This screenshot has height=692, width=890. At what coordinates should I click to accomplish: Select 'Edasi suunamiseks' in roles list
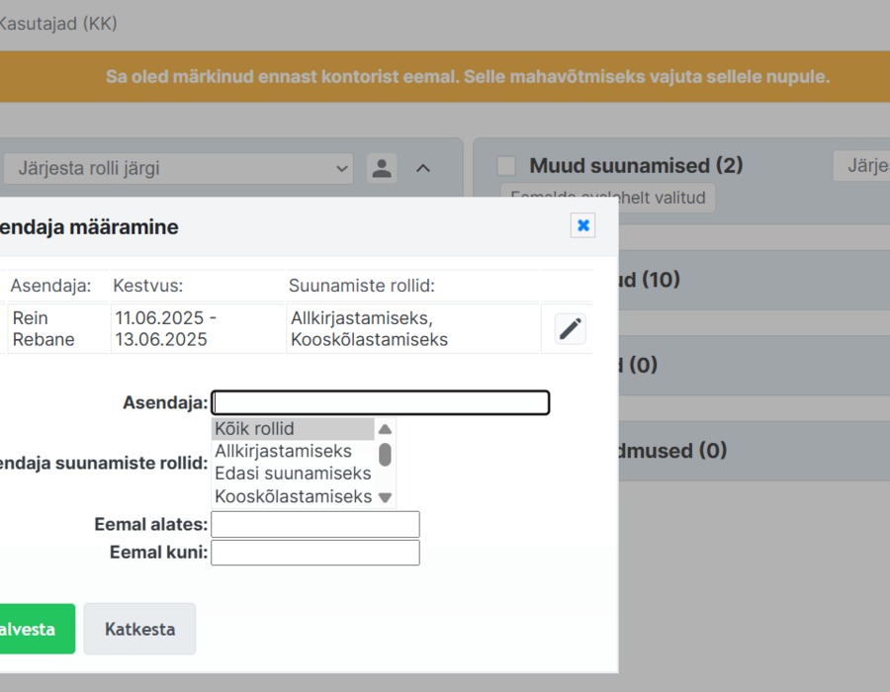293,474
